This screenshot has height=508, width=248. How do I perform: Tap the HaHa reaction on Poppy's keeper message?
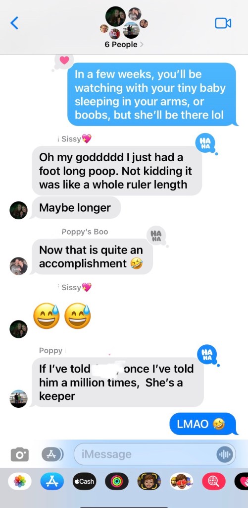207,354
